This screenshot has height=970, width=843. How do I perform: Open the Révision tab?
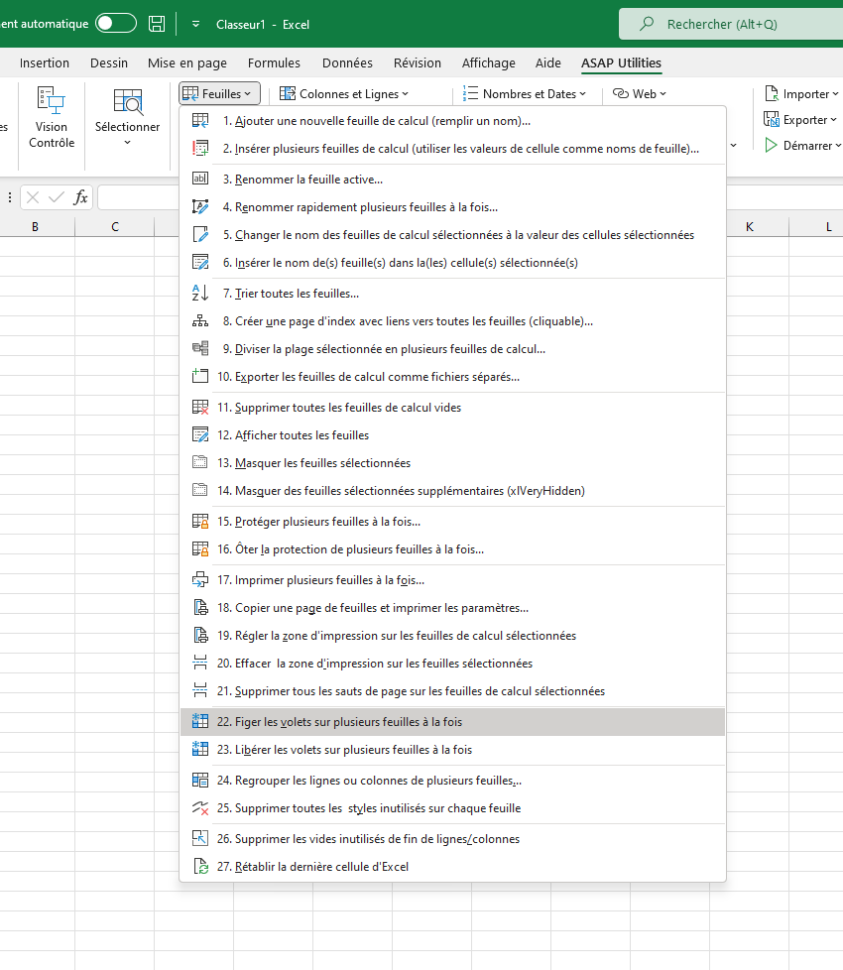point(418,63)
